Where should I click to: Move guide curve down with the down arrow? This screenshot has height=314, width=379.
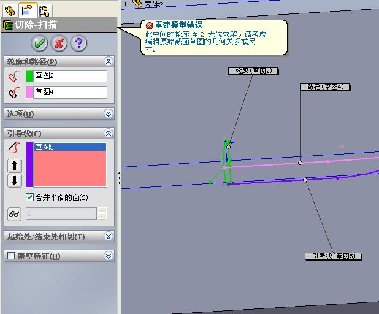pyautogui.click(x=15, y=180)
